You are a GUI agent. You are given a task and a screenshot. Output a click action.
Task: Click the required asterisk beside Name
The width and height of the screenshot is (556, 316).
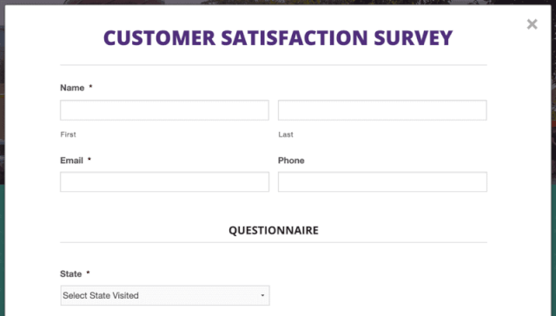pos(90,87)
